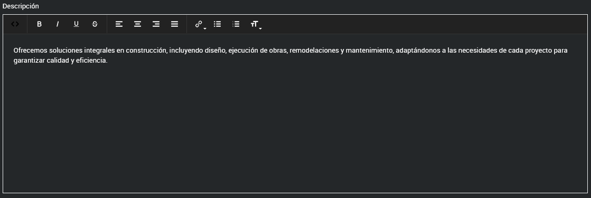The width and height of the screenshot is (591, 198).
Task: Apply italic formatting
Action: click(x=58, y=24)
